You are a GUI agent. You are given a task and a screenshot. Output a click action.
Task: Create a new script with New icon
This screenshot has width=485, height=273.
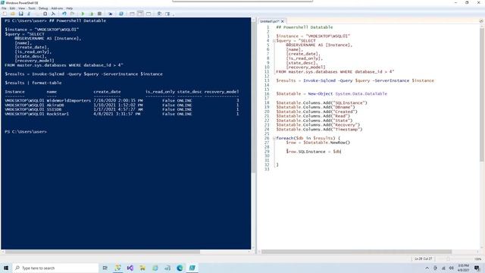(x=5, y=14)
